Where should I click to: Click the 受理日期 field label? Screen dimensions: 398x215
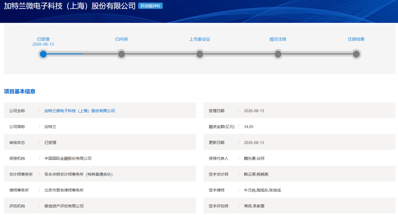tap(217, 111)
